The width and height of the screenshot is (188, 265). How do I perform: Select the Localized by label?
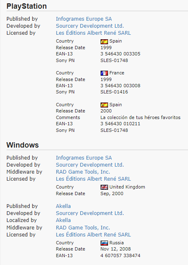pos(21,220)
